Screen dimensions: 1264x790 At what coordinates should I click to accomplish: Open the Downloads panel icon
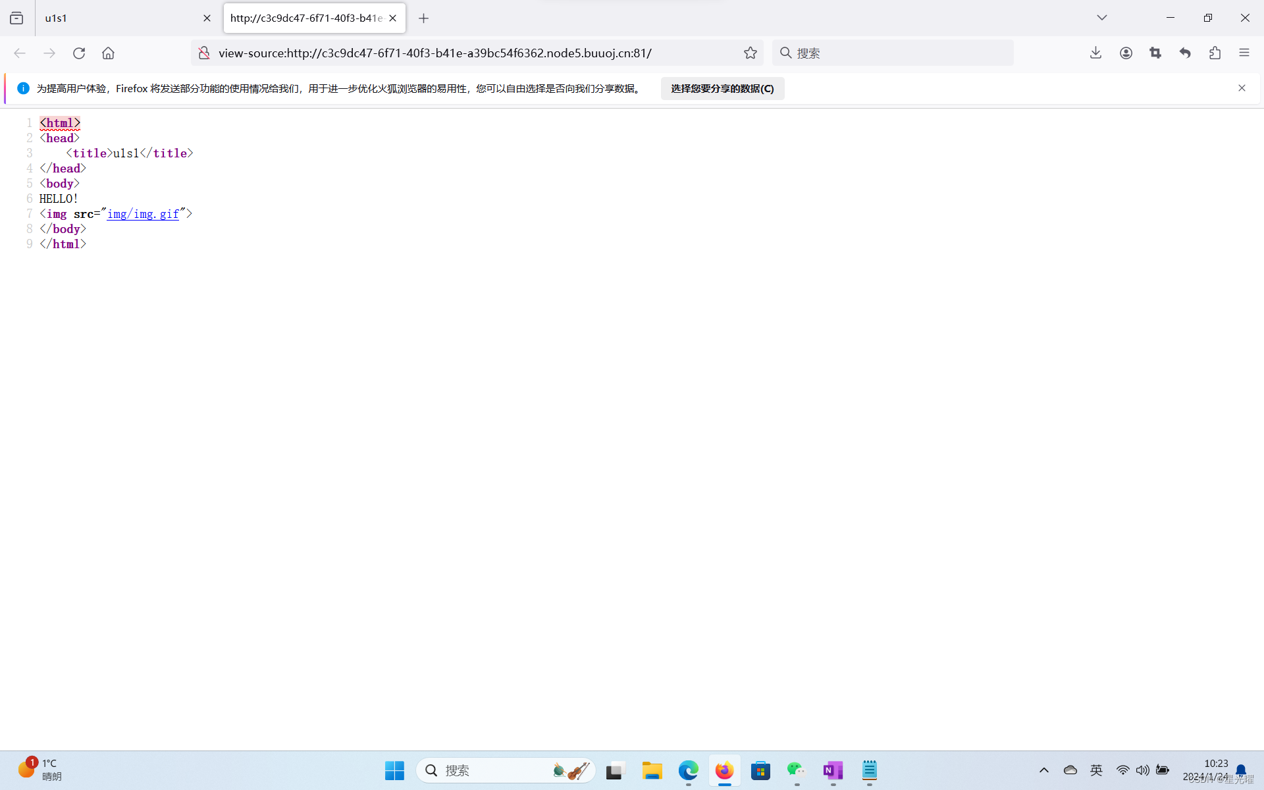[1095, 53]
